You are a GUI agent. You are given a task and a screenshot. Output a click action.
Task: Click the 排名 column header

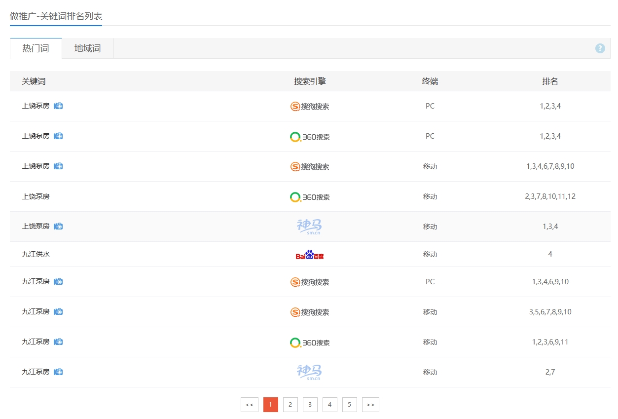(550, 81)
